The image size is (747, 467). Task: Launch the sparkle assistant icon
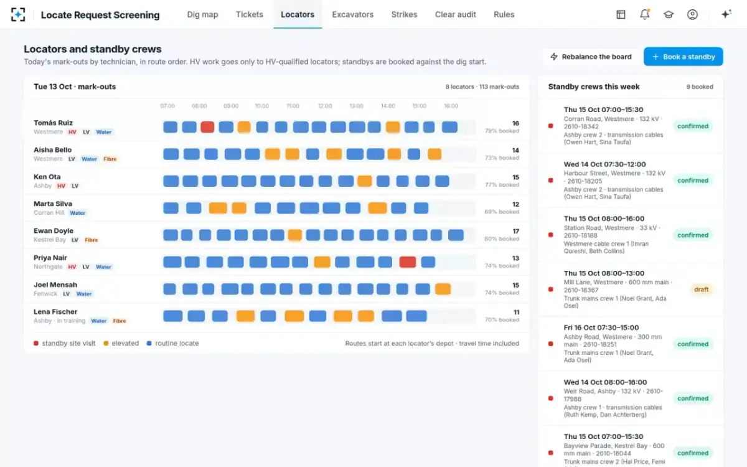(x=726, y=14)
